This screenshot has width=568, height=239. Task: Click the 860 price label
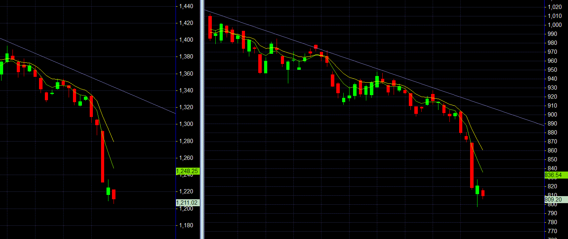point(553,150)
